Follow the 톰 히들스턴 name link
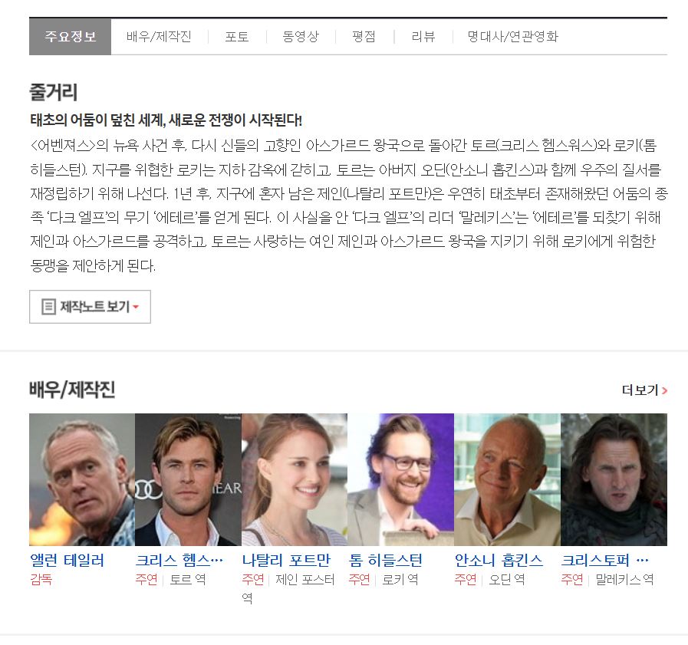This screenshot has height=645, width=688. pos(385,561)
